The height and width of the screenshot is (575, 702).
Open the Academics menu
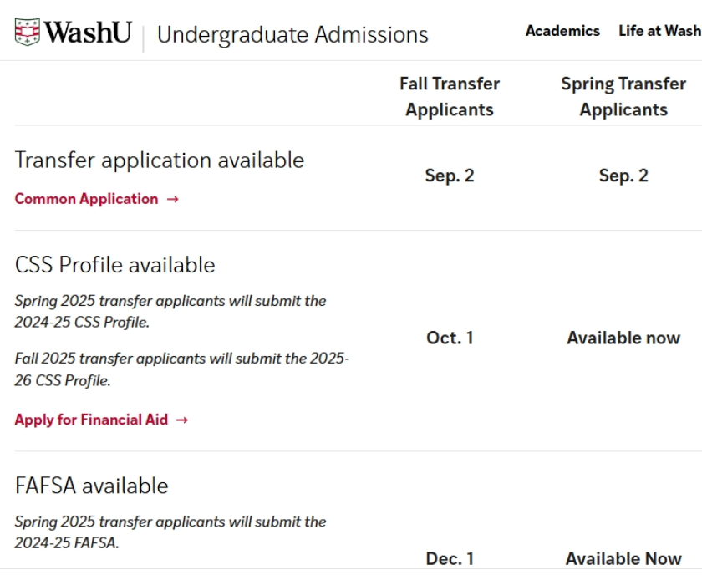pos(562,31)
